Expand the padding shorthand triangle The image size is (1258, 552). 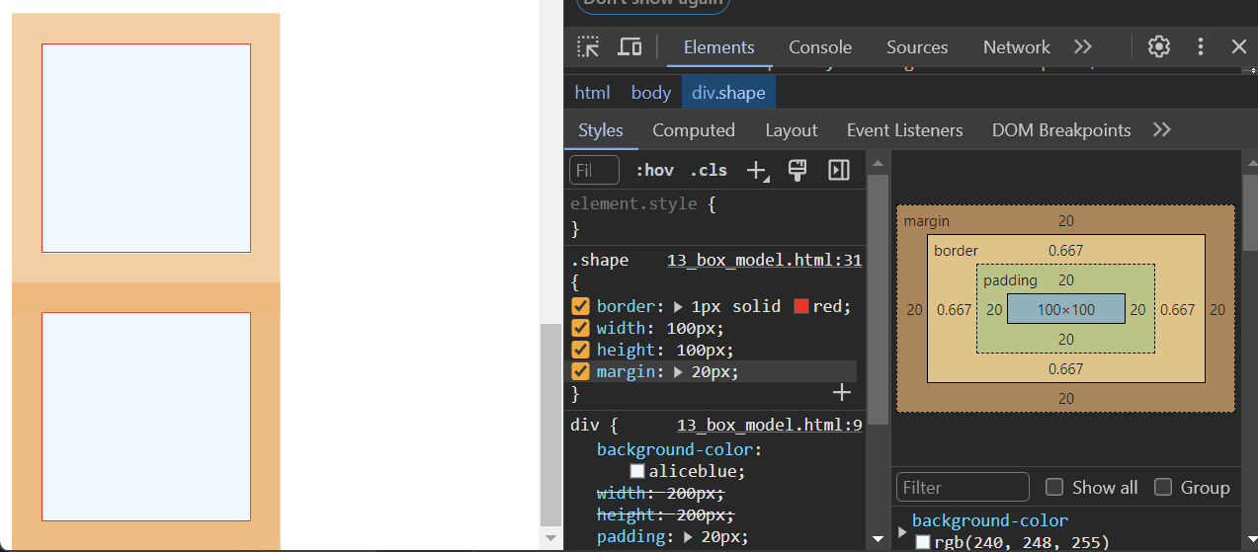click(689, 536)
